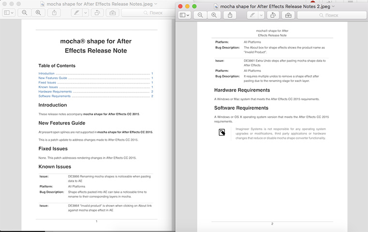Click markup pen tool in Release Notes 2 window
The width and height of the screenshot is (368, 232).
(x=253, y=15)
